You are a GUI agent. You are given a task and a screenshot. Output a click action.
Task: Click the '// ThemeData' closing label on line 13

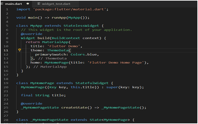point(52,59)
